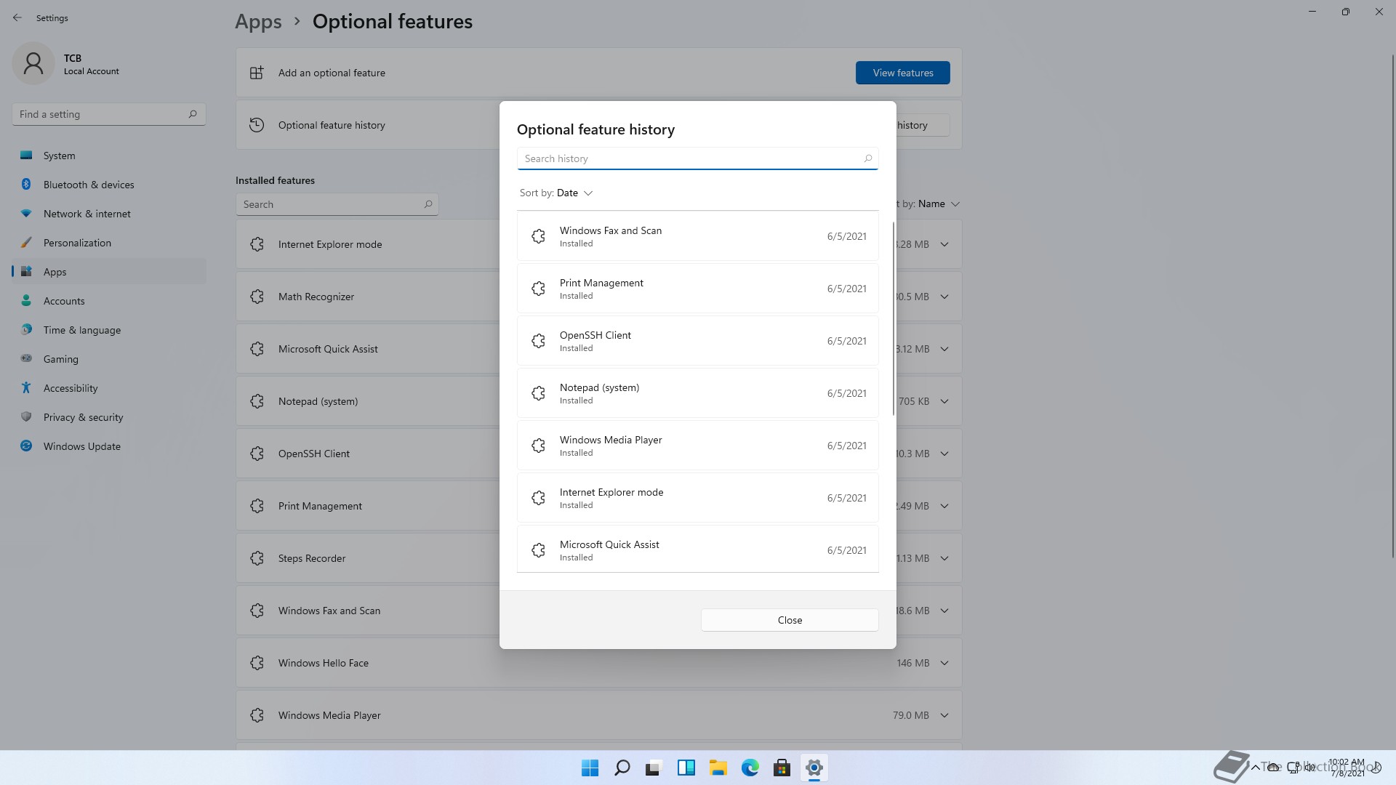
Task: Open the Sort by Date dropdown
Action: click(x=556, y=193)
